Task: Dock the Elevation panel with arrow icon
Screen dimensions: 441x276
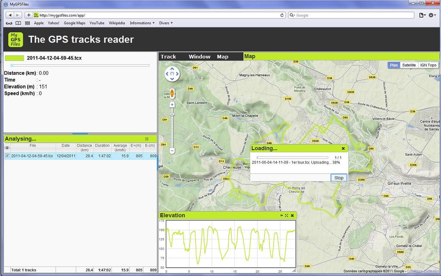Action: [x=281, y=216]
